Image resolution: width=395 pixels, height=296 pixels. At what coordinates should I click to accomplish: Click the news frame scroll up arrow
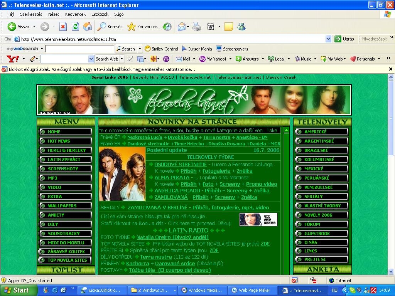[x=286, y=130]
